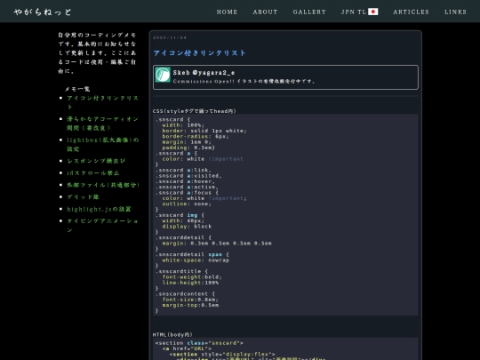Click the .snscard img code line
This screenshot has width=480, height=360.
point(180,215)
